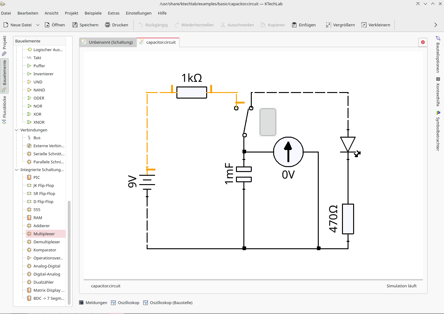
Task: Open the Einstellungen menu
Action: pyautogui.click(x=139, y=13)
